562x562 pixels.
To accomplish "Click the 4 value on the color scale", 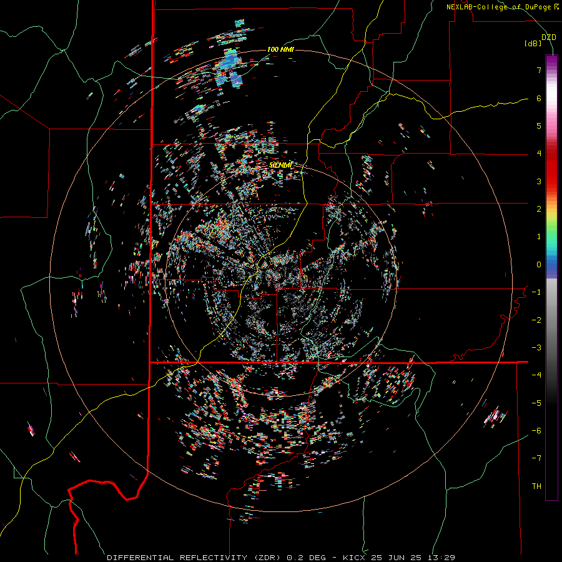I will pos(539,154).
